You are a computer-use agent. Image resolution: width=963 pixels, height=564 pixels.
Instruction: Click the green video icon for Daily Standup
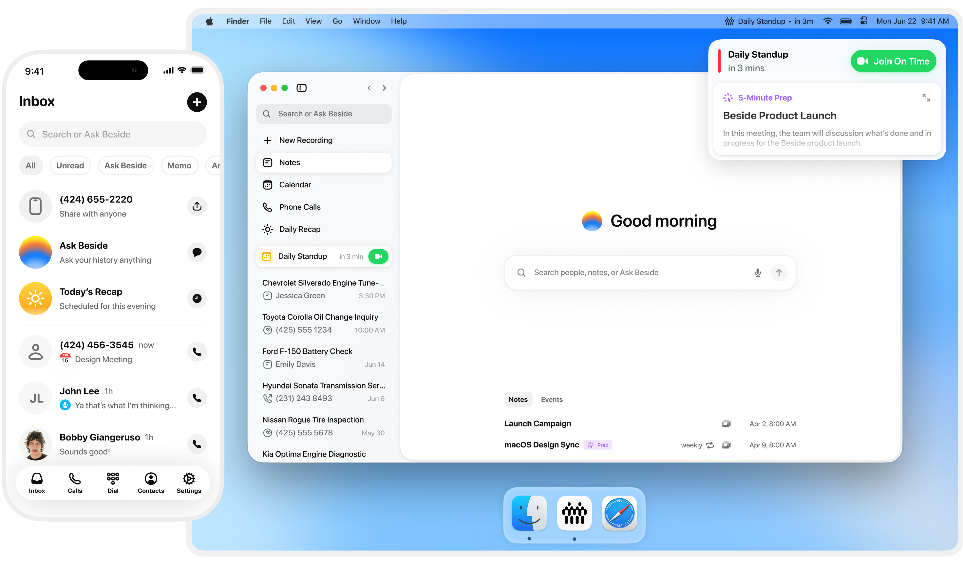pyautogui.click(x=378, y=256)
